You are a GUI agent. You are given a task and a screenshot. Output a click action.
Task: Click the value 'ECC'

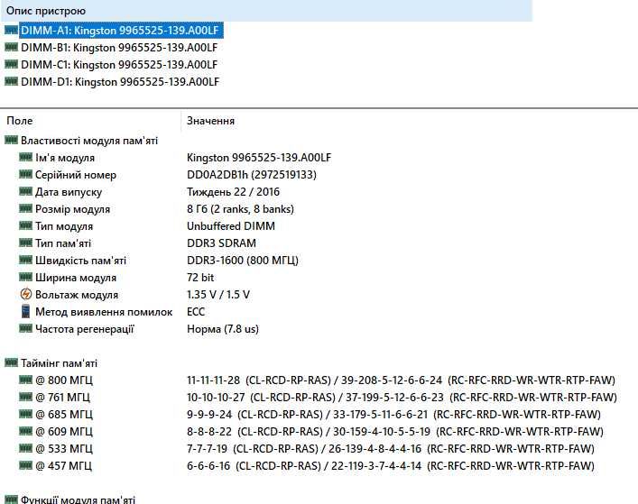tap(196, 312)
